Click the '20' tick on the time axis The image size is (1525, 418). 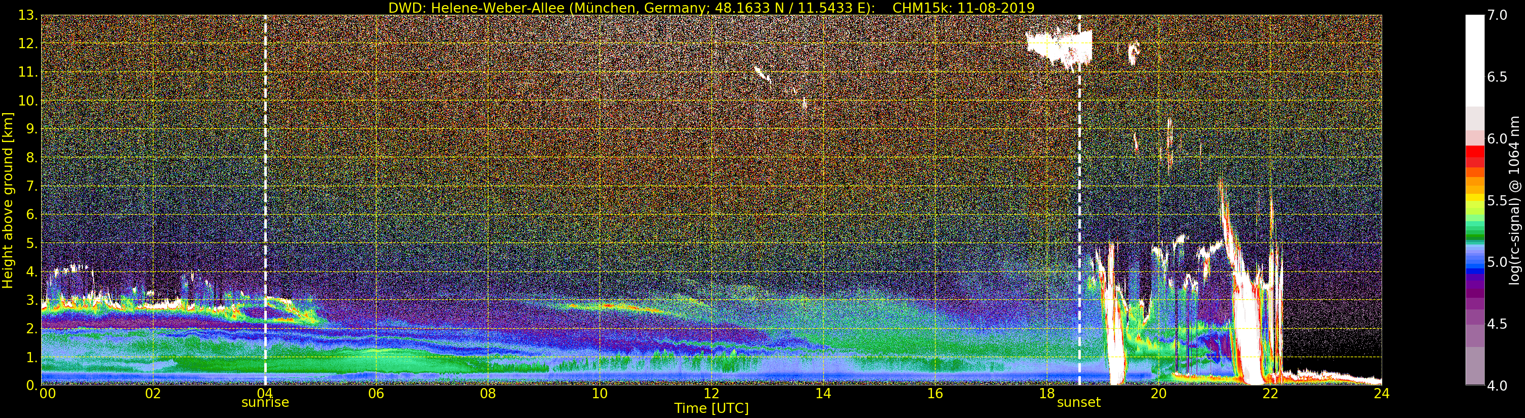coord(1158,393)
